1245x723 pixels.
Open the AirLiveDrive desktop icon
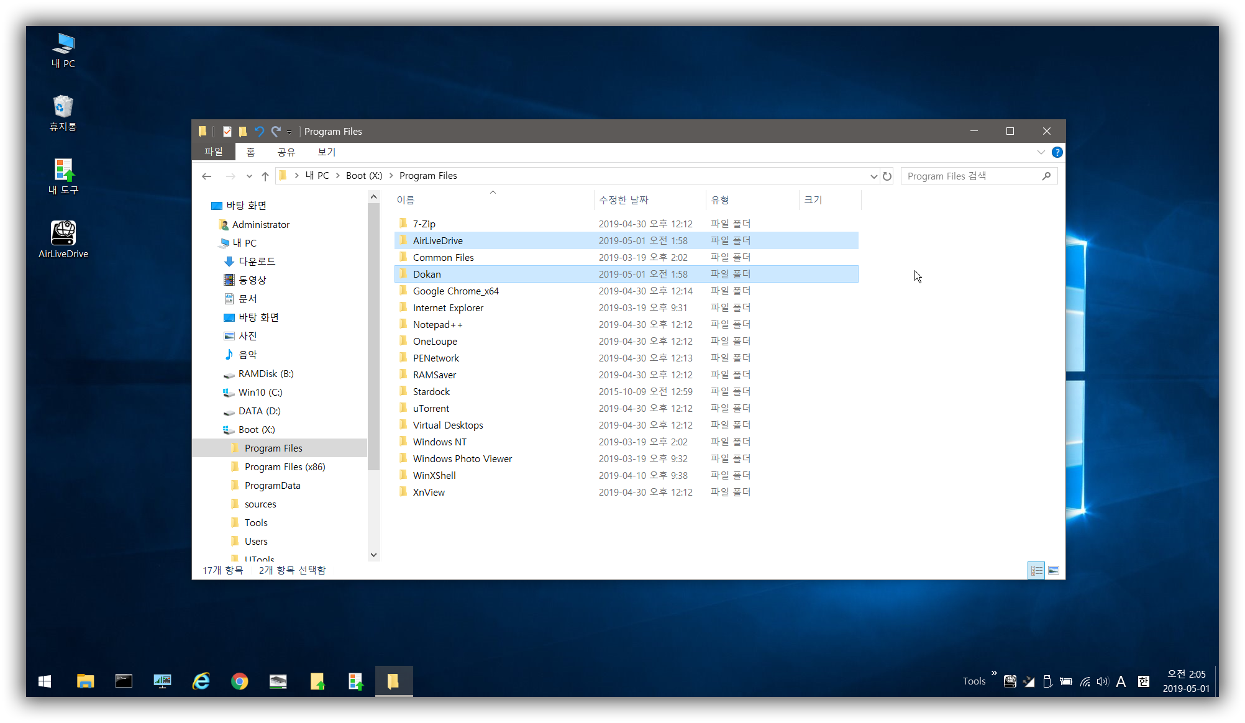[x=63, y=240]
